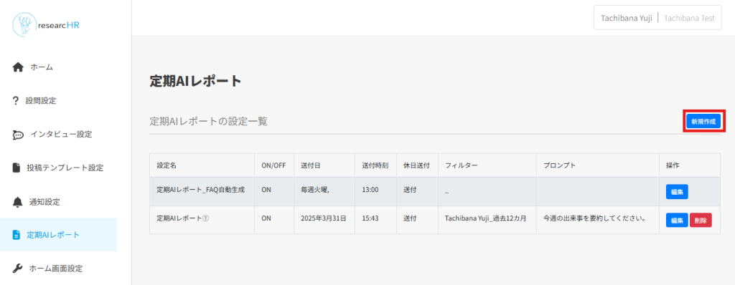The image size is (735, 285).
Task: Click the file icon for 投稿テンプレート設定
Action: [x=17, y=168]
